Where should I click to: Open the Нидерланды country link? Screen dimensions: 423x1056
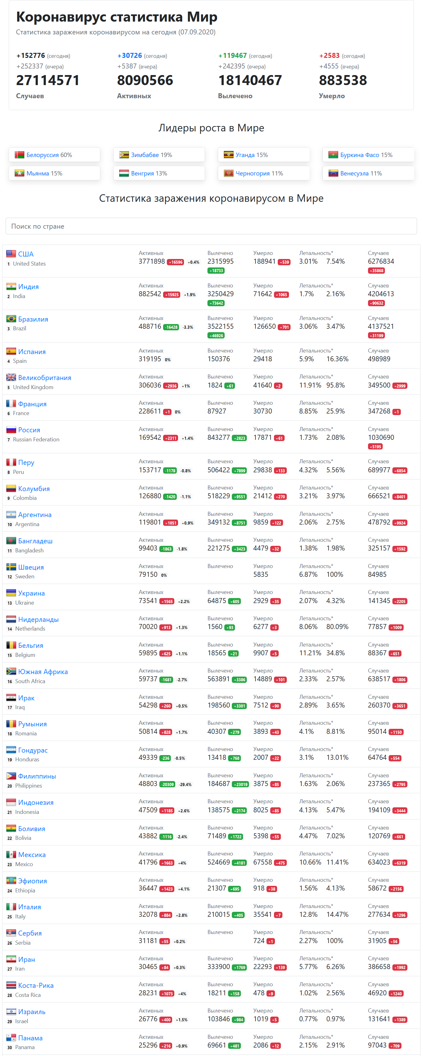(38, 619)
